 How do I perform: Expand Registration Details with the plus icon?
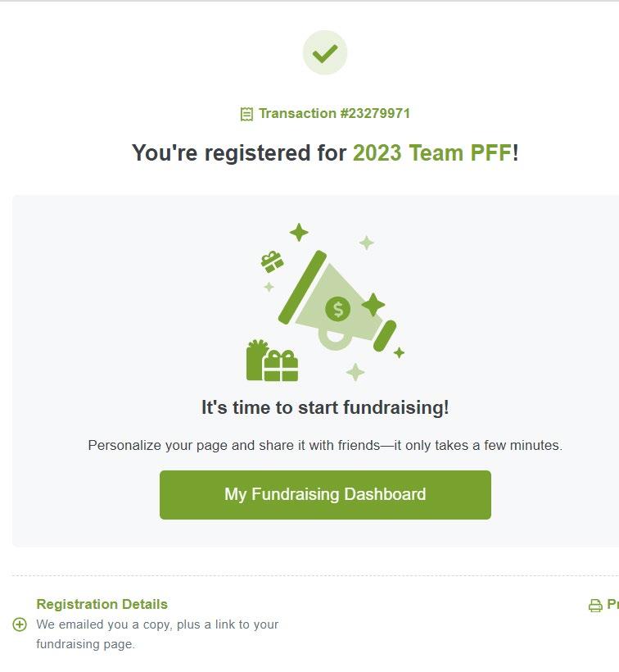20,624
